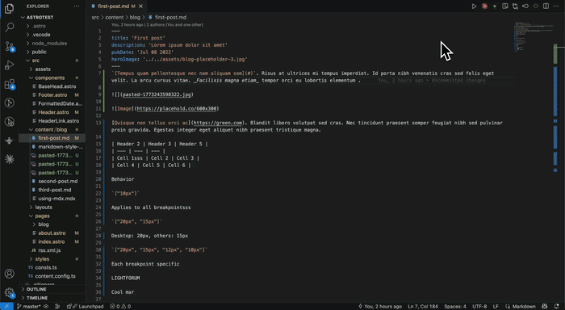Open index.astro file
Viewport: 565px width, 310px height.
[51, 242]
